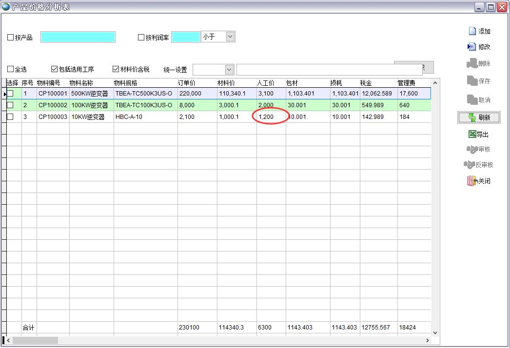
Task: Toggle the 按利润率 checkbox
Action: point(141,38)
